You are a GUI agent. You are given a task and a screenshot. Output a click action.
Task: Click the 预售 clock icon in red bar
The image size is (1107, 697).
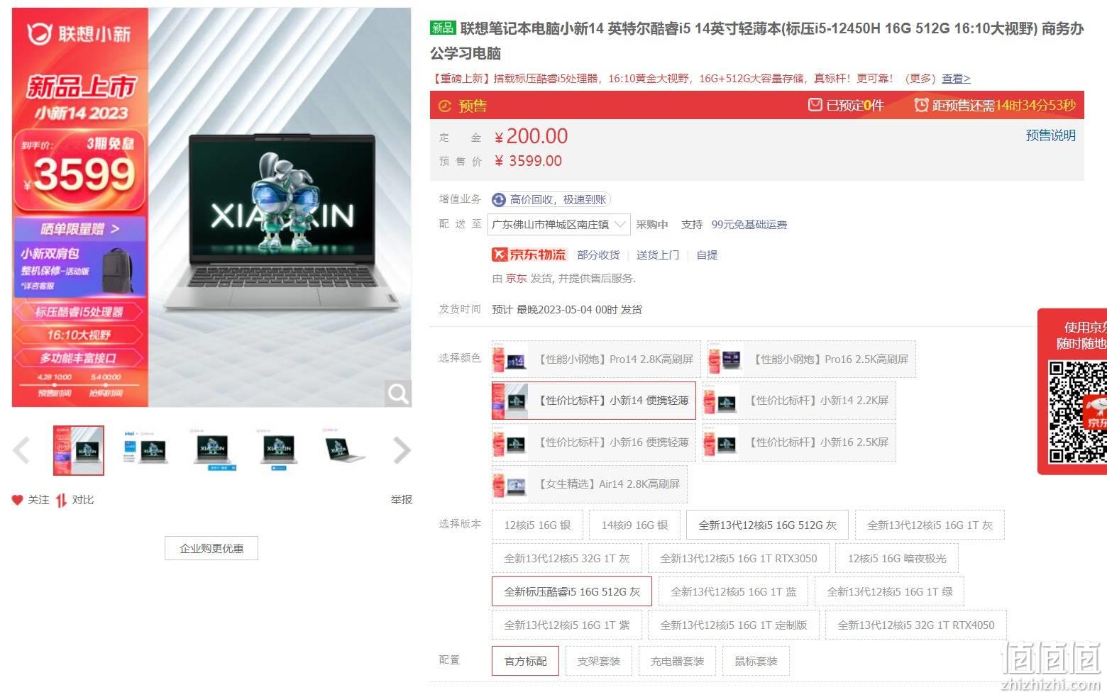click(x=445, y=106)
